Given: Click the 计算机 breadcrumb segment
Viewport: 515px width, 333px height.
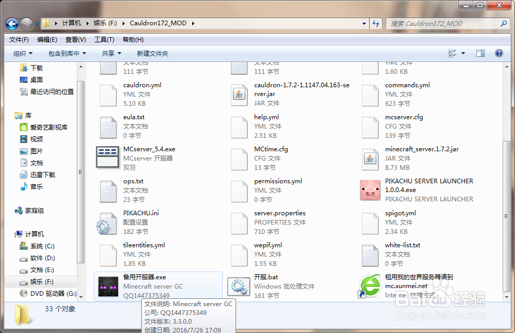Looking at the screenshot, I should 71,23.
